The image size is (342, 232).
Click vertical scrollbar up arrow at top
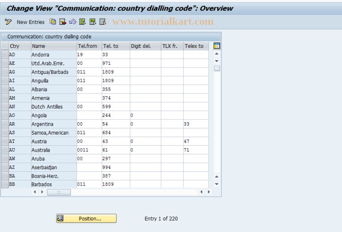pyautogui.click(x=217, y=54)
